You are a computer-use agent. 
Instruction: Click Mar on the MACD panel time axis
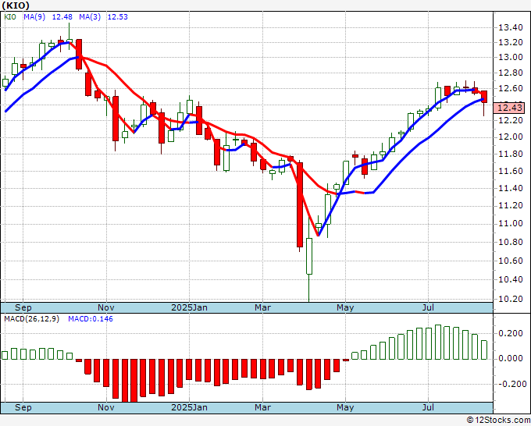(x=263, y=407)
